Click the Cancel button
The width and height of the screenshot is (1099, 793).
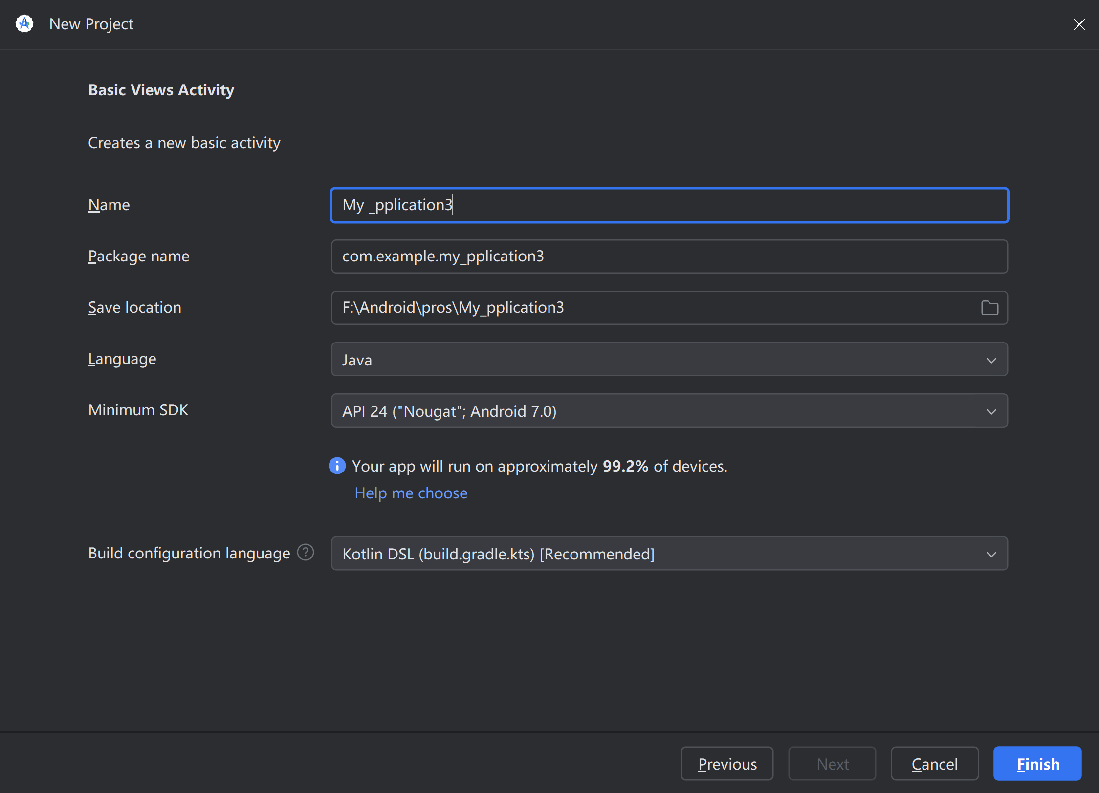pyautogui.click(x=934, y=764)
